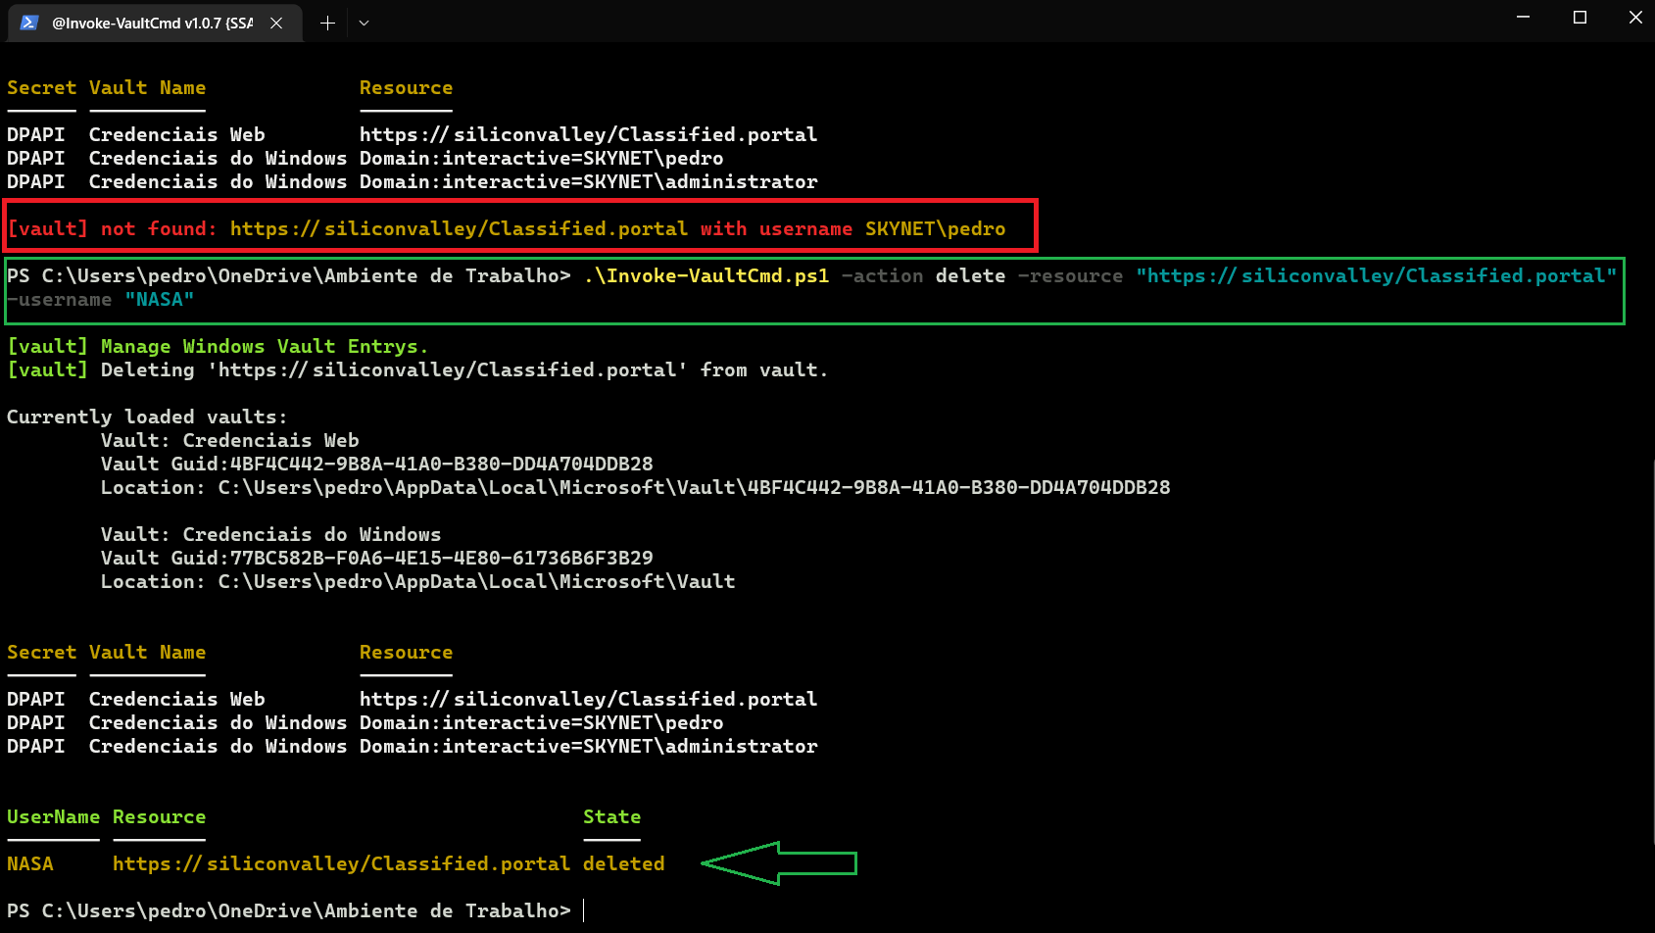Click the 'UserName' column header
The width and height of the screenshot is (1655, 933).
(x=53, y=816)
